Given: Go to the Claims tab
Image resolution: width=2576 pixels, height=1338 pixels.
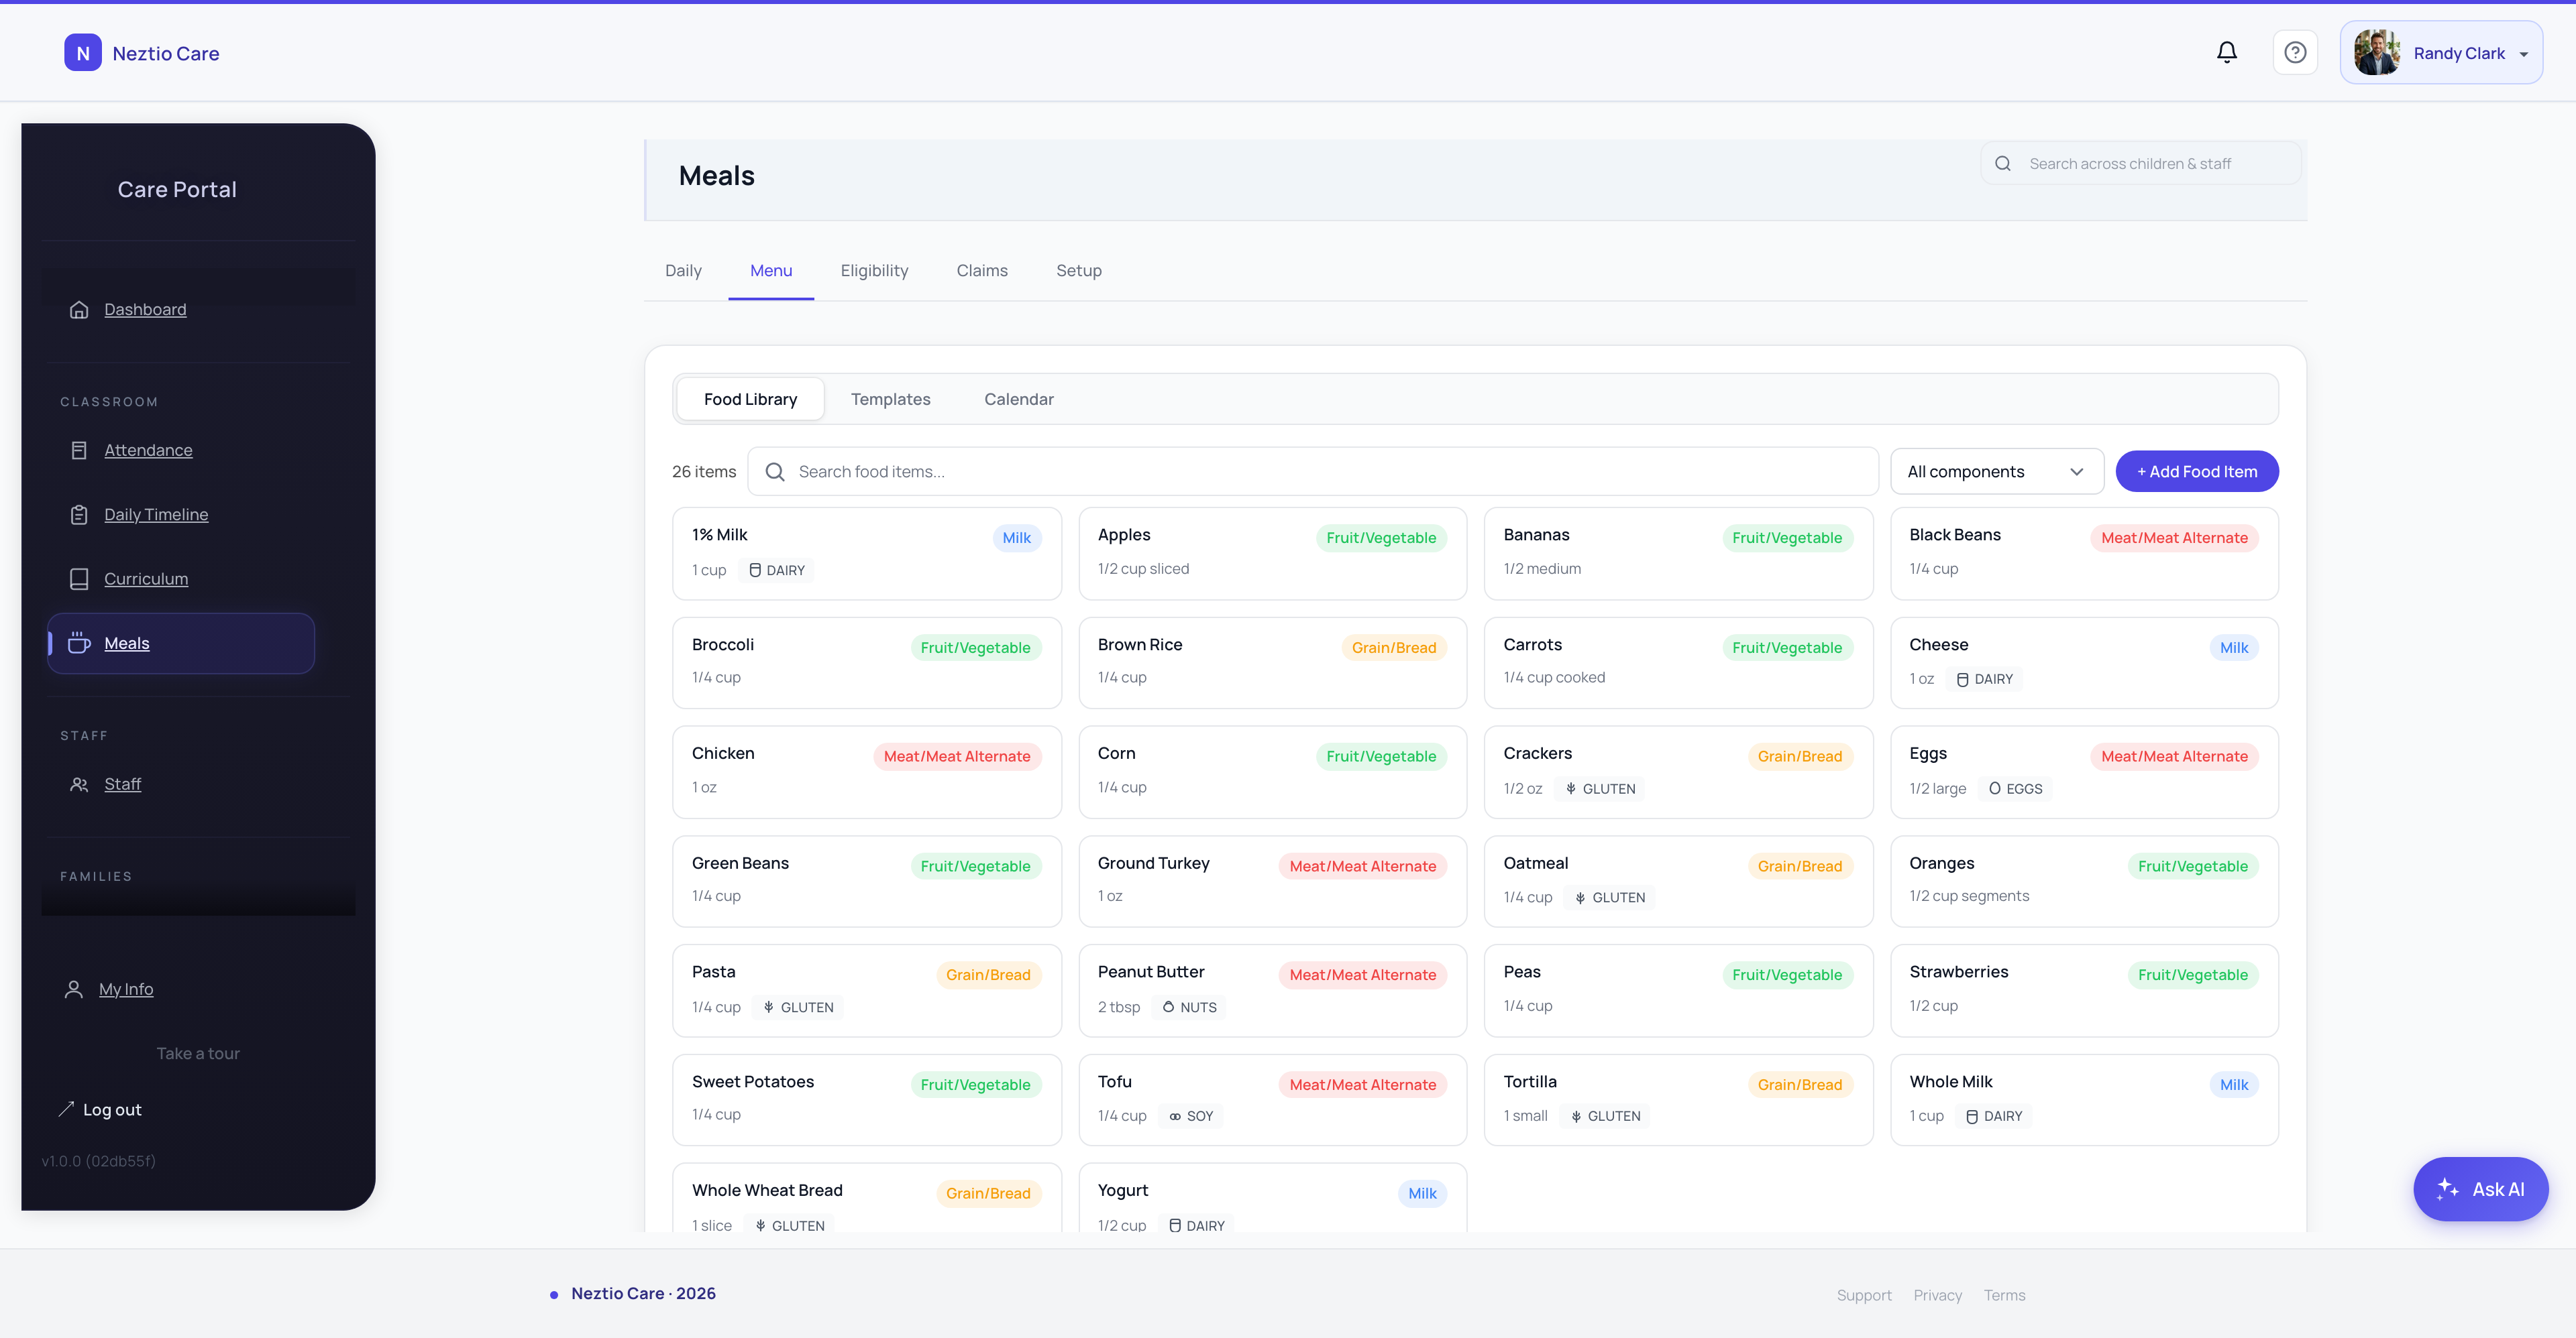Looking at the screenshot, I should pos(982,271).
